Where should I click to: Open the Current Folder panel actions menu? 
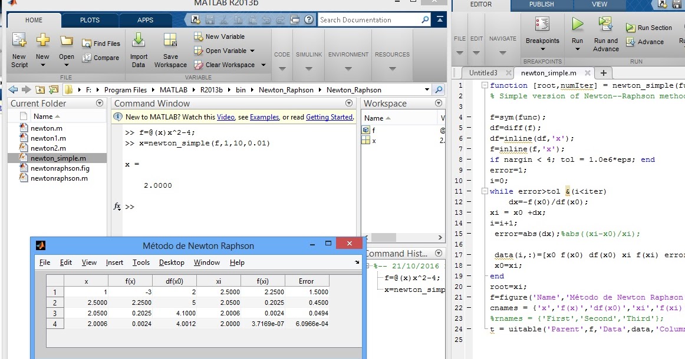click(100, 103)
